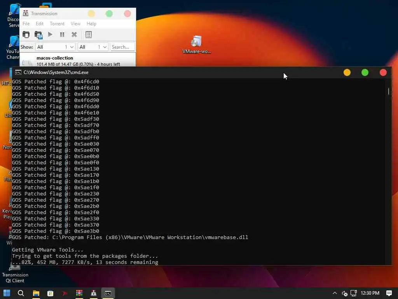
Task: Click the muted volume tray icon
Action: click(x=344, y=294)
